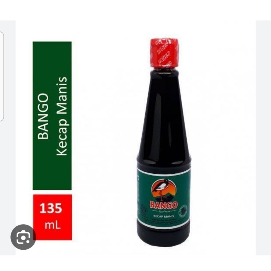Click the rounded panel edge at left
The image size is (271, 271).
[2, 76]
